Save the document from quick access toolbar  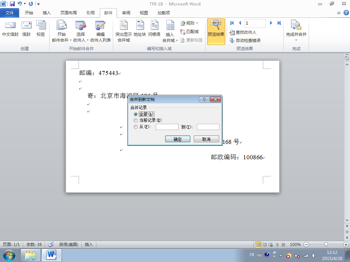pos(12,4)
